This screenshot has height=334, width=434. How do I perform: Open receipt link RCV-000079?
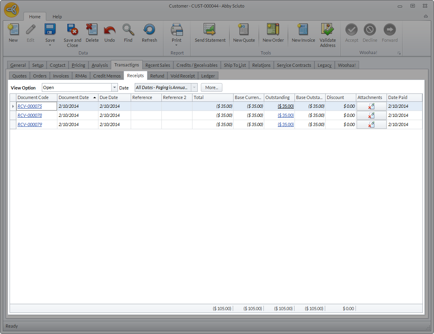coord(30,124)
